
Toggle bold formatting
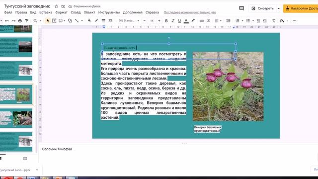pyautogui.click(x=166, y=21)
